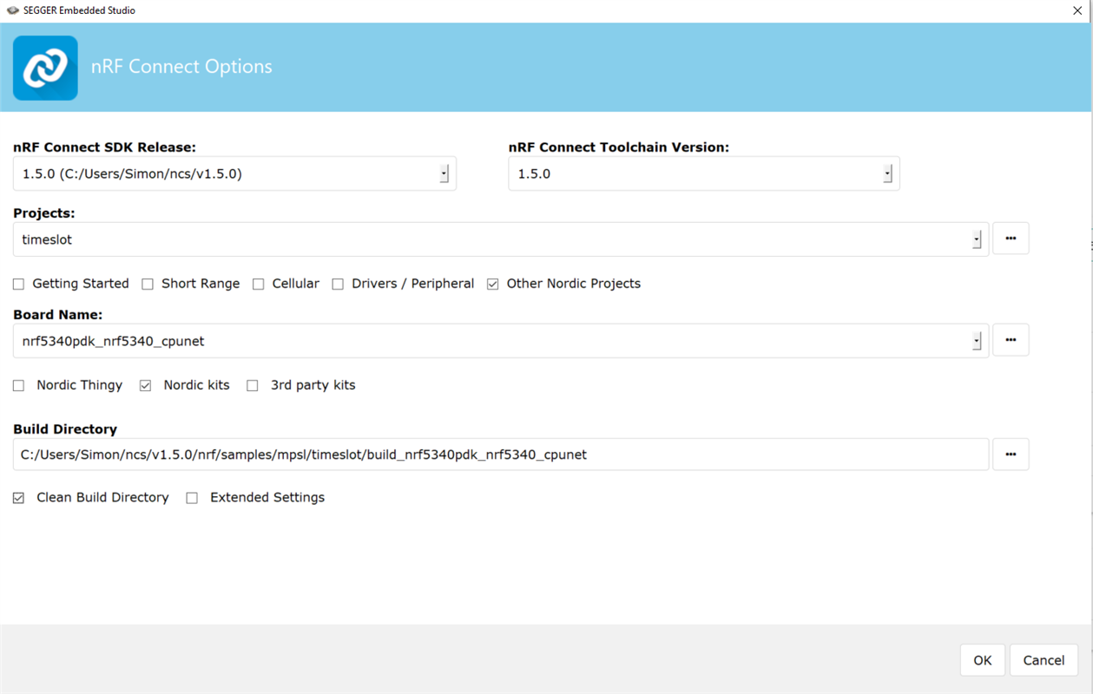1093x694 pixels.
Task: Enable the Short Range filter
Action: pyautogui.click(x=147, y=283)
